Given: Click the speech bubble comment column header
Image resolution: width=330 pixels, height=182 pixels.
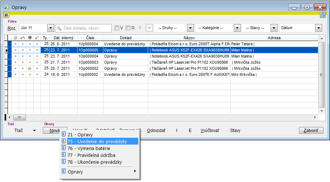Looking at the screenshot, I should [x=30, y=38].
